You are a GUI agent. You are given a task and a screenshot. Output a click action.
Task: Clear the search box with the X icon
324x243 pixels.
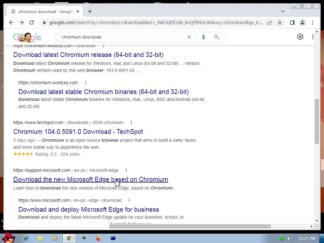pyautogui.click(x=189, y=37)
